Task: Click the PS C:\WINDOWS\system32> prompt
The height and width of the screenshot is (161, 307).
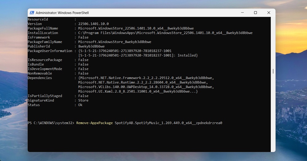Action: click(51, 123)
